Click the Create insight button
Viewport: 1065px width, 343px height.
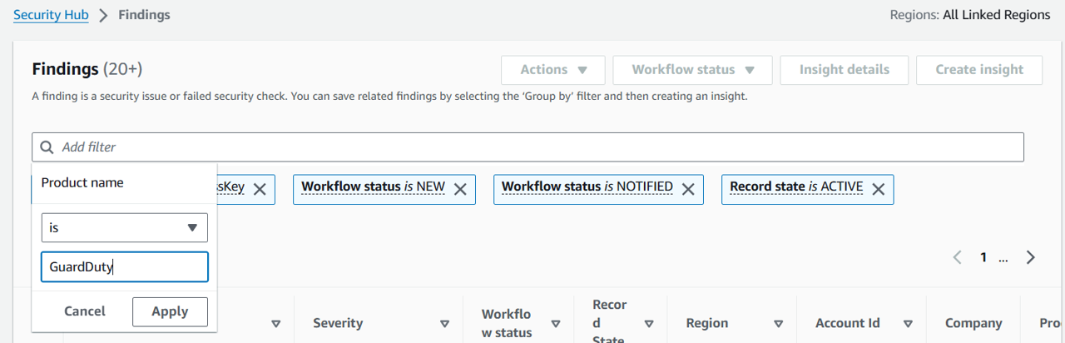[x=979, y=70]
